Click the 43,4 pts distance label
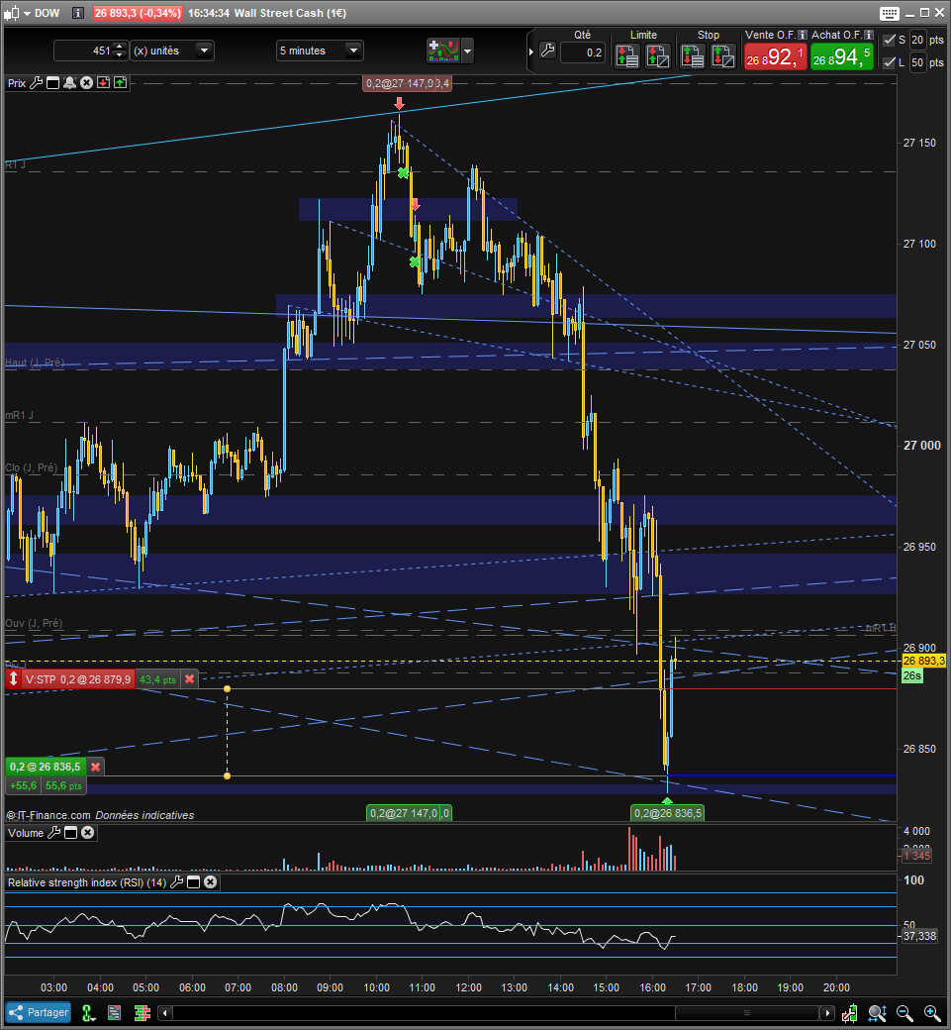Viewport: 951px width, 1030px height. pyautogui.click(x=157, y=679)
